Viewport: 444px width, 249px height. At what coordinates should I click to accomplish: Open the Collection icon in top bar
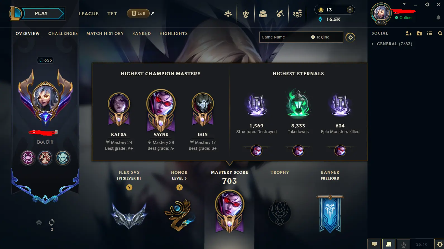[x=263, y=13]
